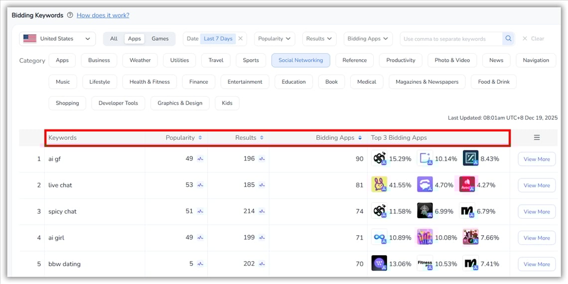Image resolution: width=568 pixels, height=284 pixels.
Task: Click the search magnifier icon
Action: click(508, 39)
